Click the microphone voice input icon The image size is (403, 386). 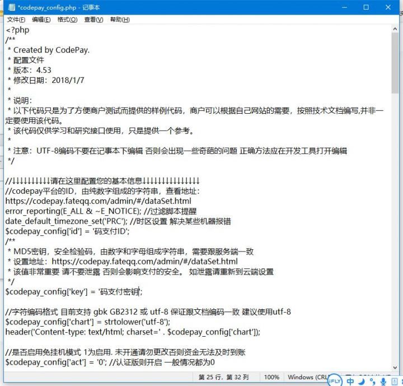[383, 381]
